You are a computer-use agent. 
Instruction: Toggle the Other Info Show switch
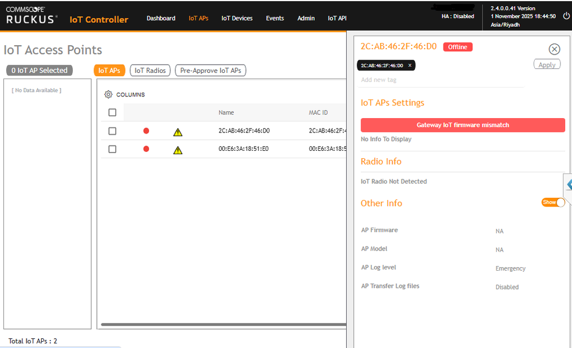[553, 202]
